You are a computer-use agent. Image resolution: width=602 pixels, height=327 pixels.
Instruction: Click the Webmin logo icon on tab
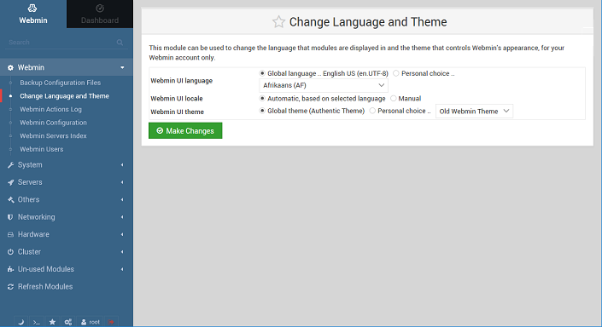(32, 8)
